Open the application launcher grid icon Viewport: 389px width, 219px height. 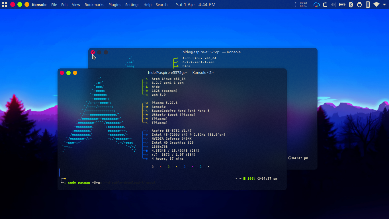pos(4,5)
